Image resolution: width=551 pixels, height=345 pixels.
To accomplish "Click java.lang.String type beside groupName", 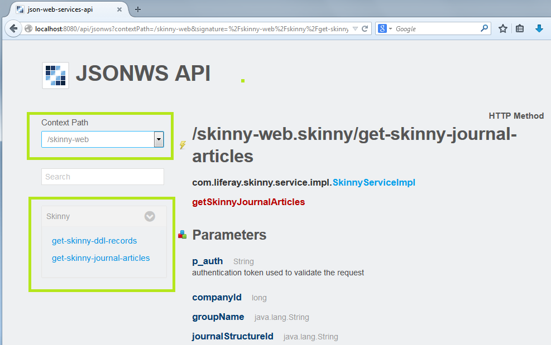I will pos(282,317).
